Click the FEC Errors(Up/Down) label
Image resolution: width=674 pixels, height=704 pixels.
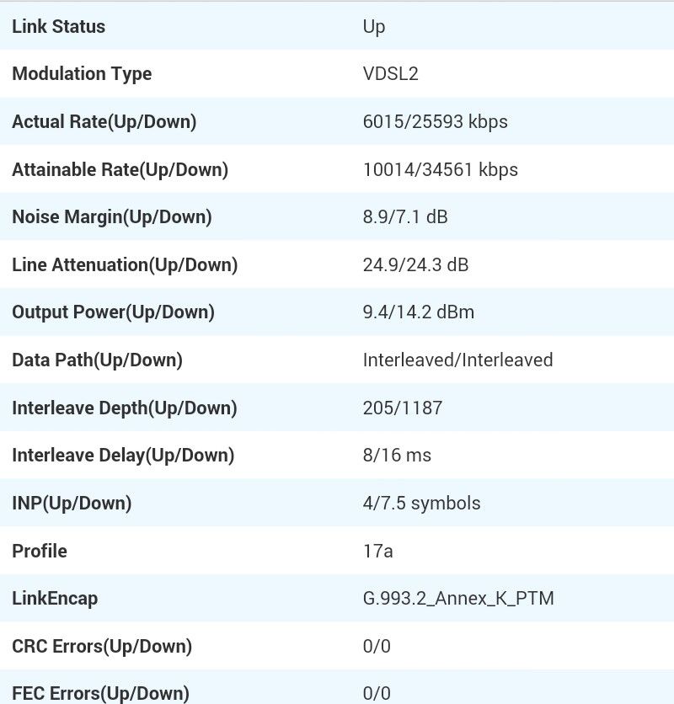point(100,693)
